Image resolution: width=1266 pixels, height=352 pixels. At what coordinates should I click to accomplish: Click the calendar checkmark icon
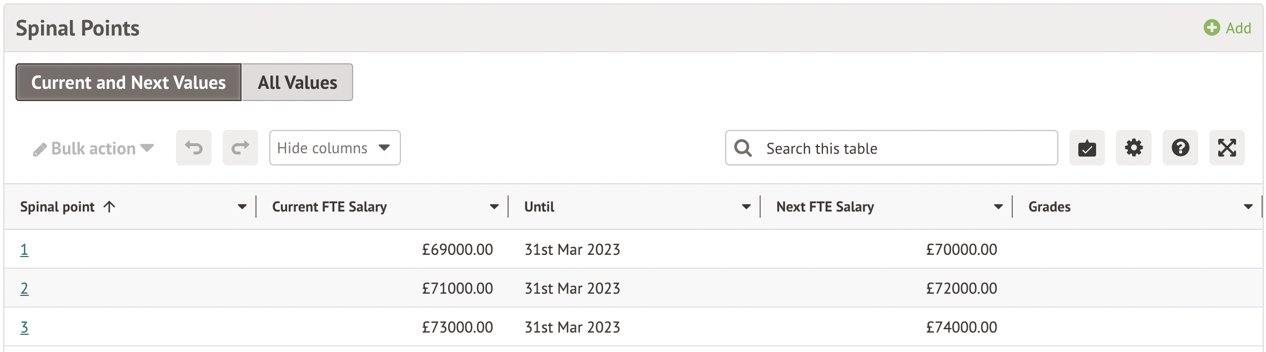[1087, 148]
